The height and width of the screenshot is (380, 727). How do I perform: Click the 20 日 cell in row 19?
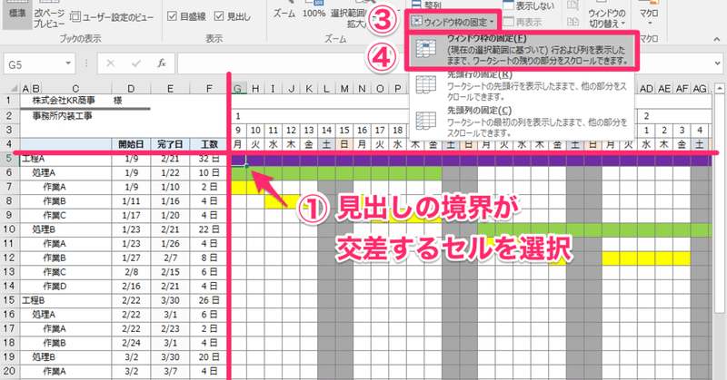tap(209, 356)
